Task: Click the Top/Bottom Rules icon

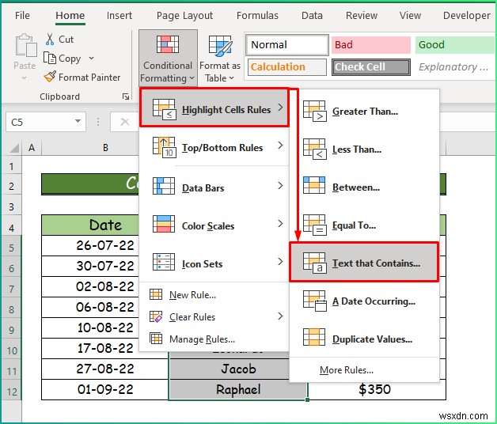Action: click(164, 147)
